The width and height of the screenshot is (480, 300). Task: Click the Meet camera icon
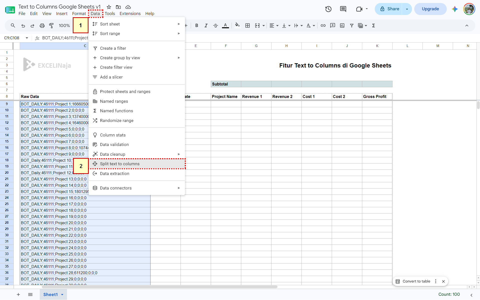click(x=359, y=9)
